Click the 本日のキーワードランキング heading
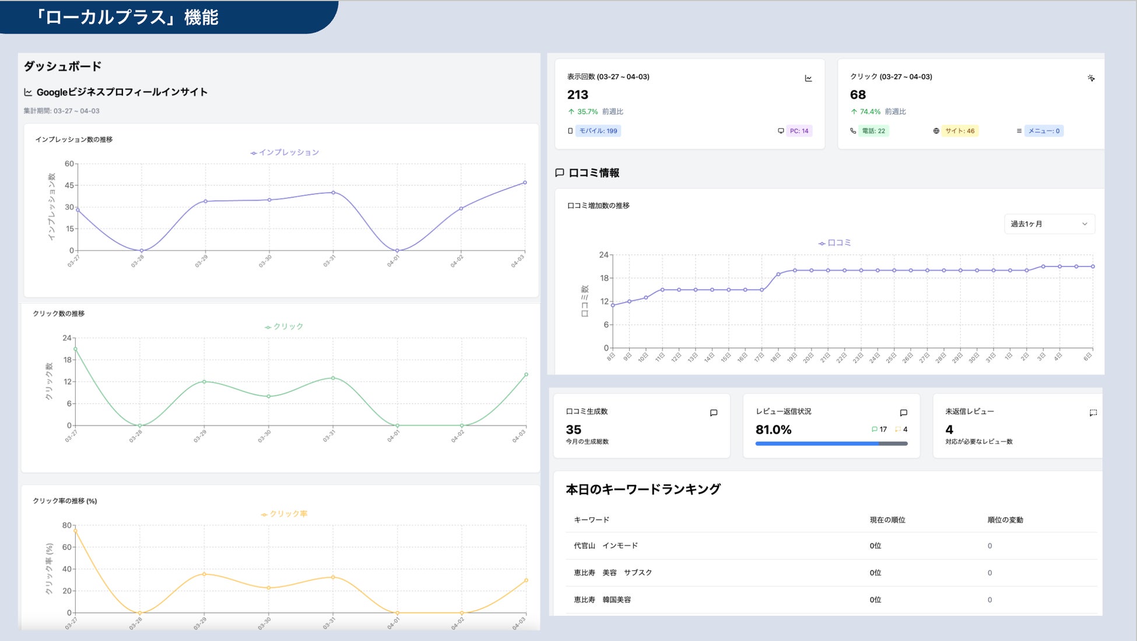 coord(643,489)
